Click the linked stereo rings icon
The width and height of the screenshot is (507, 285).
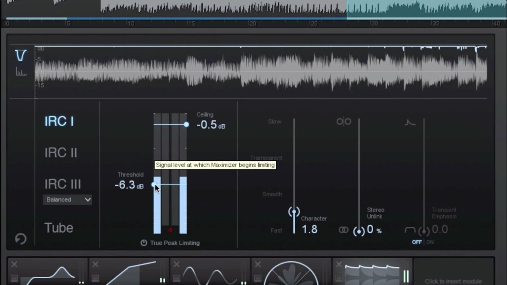(343, 230)
